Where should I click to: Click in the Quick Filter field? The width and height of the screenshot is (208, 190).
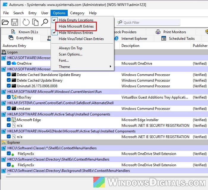click(x=148, y=22)
